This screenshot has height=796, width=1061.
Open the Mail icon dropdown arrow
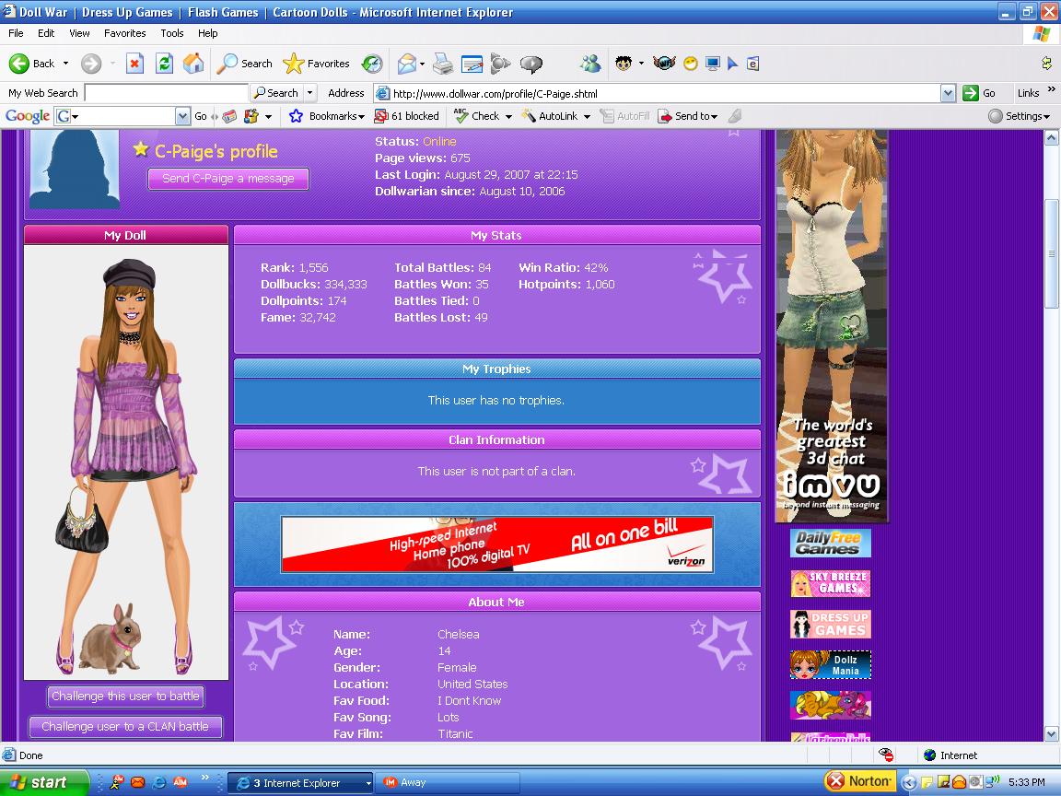[422, 64]
